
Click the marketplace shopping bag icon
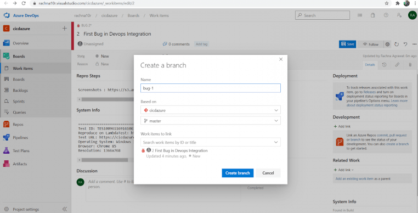(x=372, y=15)
